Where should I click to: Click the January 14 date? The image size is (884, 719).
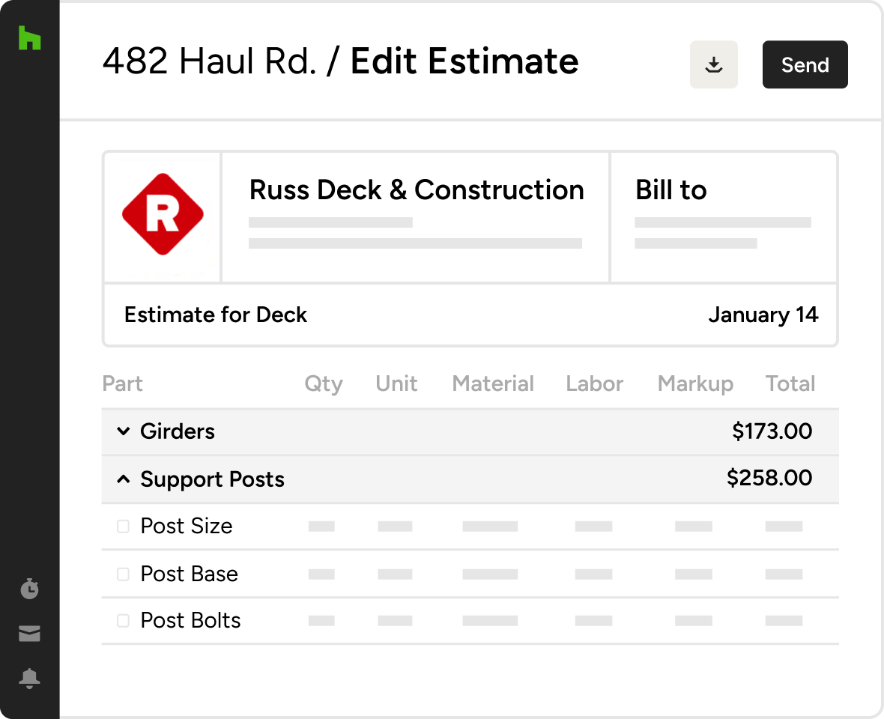[763, 315]
